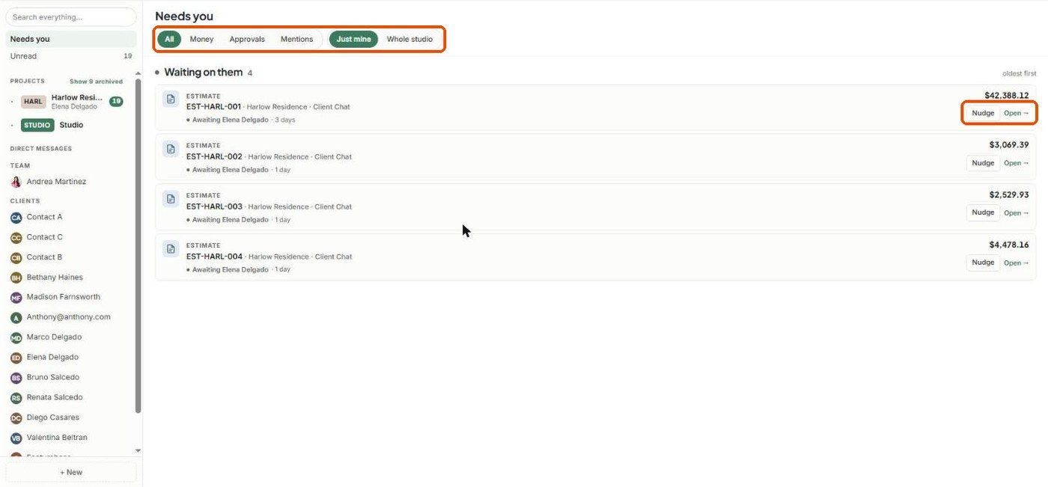Click the + New button

click(71, 472)
